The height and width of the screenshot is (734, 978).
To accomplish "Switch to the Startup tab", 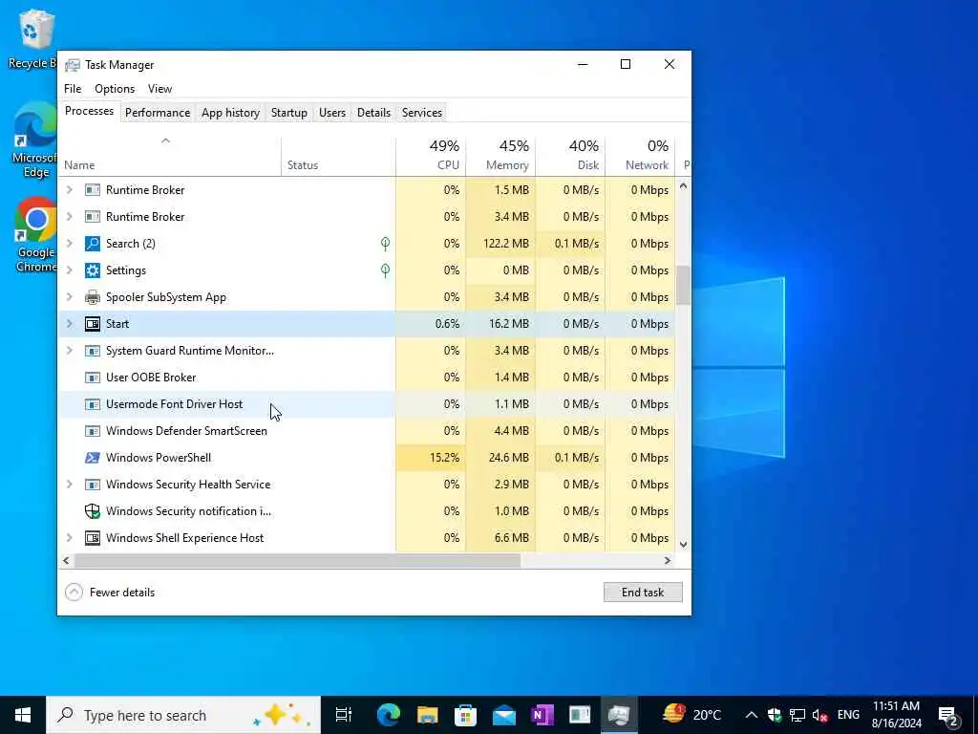I will (288, 113).
